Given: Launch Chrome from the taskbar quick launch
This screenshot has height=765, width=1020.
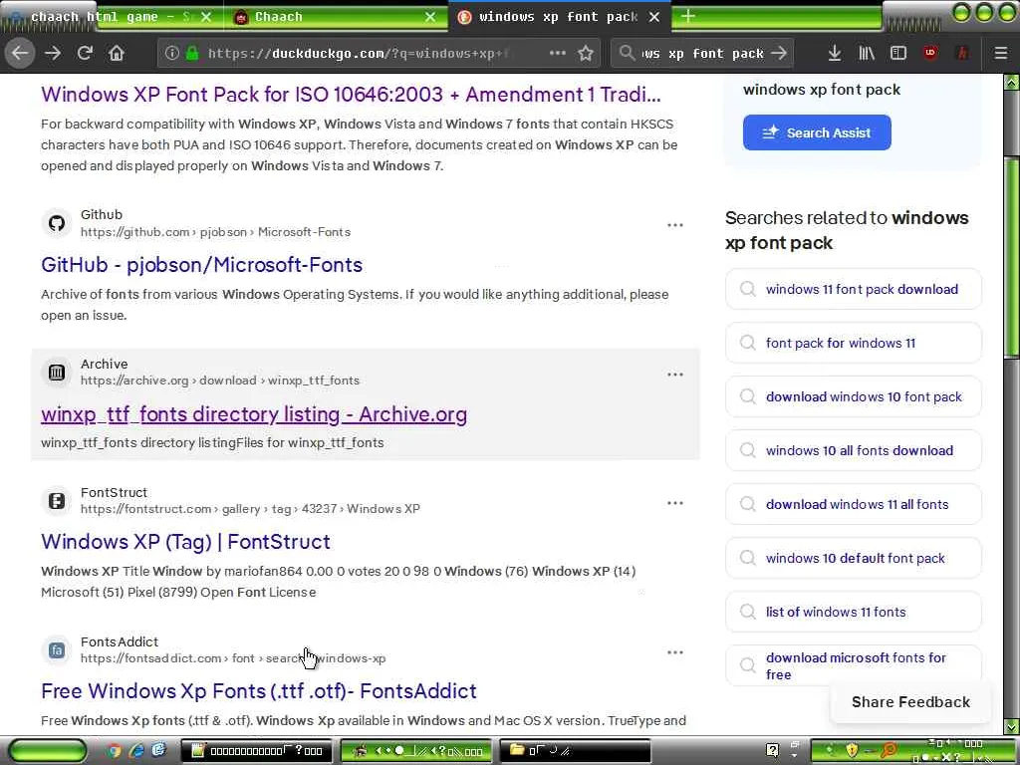Looking at the screenshot, I should click(114, 751).
